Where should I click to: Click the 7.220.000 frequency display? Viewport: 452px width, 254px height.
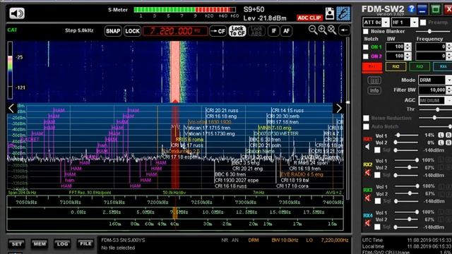(x=175, y=31)
